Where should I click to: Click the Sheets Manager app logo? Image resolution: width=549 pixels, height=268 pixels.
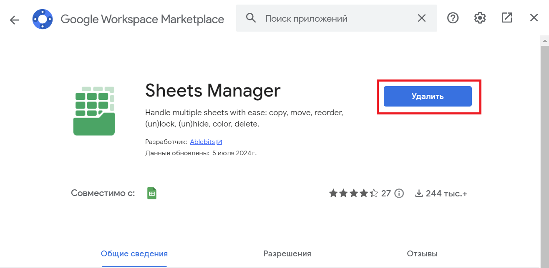[x=94, y=111]
